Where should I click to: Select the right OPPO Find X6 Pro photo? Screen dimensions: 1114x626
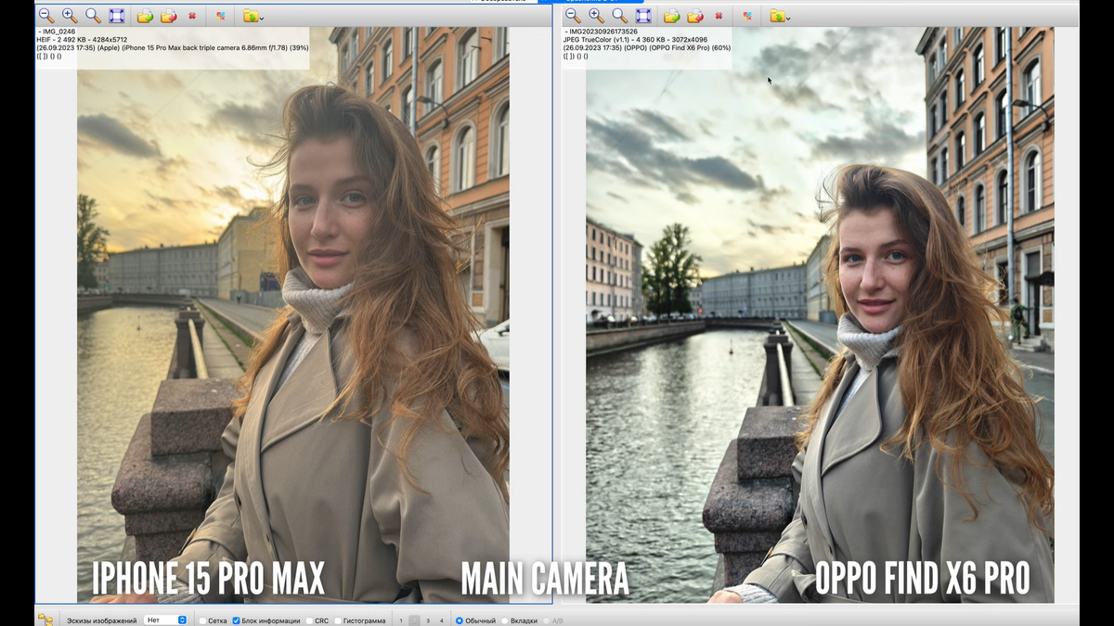820,315
